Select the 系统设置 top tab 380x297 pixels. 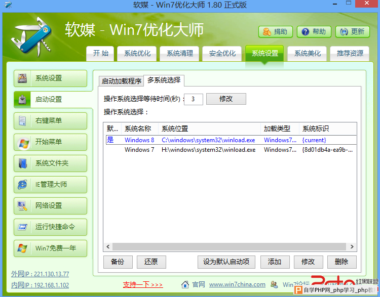(264, 53)
